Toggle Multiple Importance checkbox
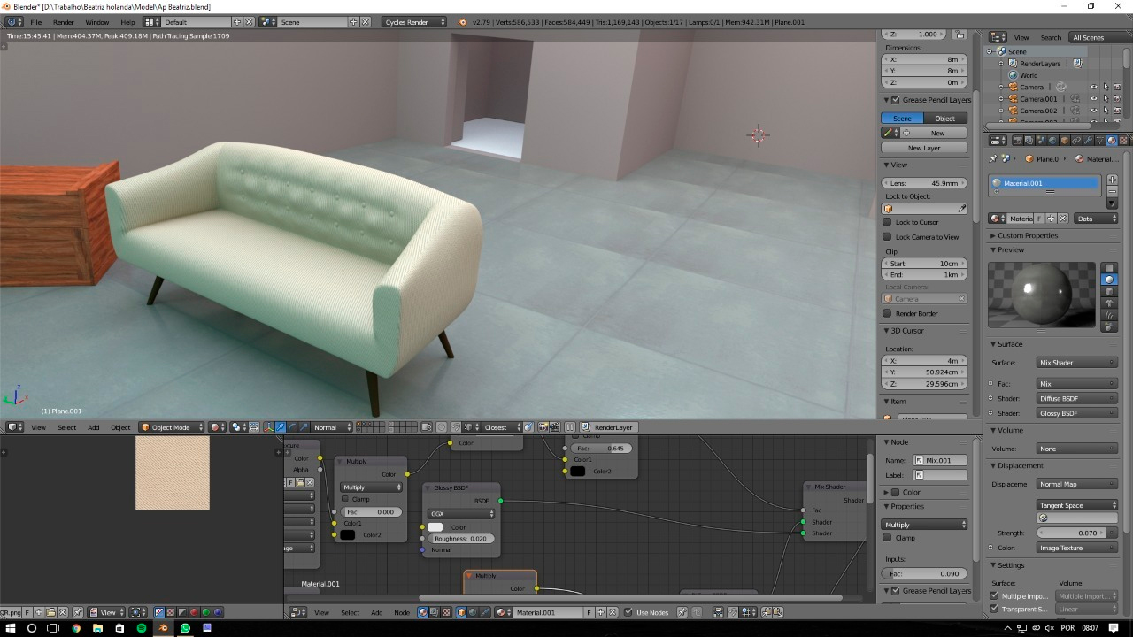The height and width of the screenshot is (637, 1133). (994, 596)
